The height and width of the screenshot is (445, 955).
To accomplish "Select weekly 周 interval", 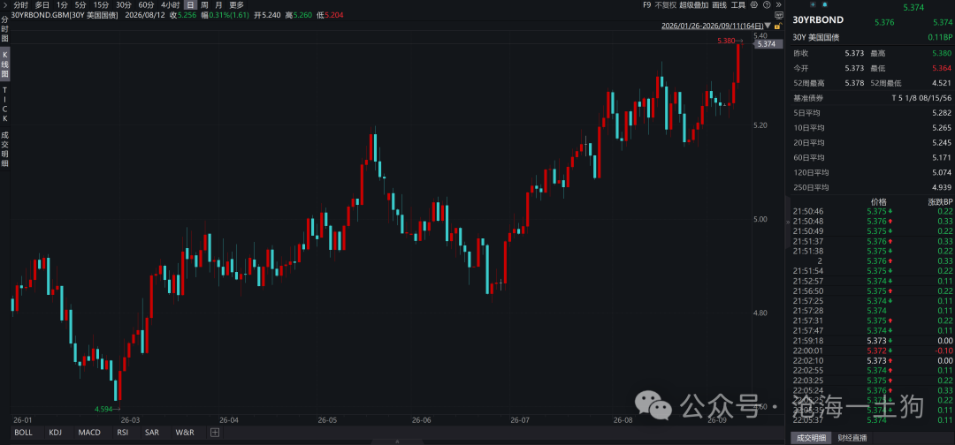I will 204,4.
